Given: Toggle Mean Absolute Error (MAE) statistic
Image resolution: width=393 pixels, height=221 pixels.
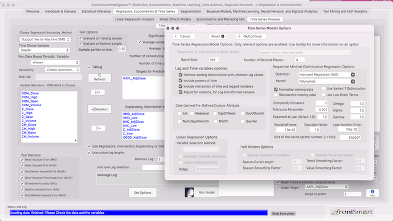Looking at the screenshot, I should click(x=22, y=160).
